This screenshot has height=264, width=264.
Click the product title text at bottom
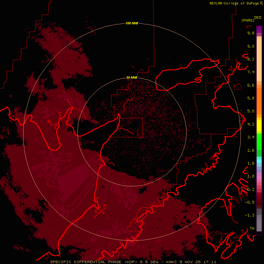pos(133,262)
